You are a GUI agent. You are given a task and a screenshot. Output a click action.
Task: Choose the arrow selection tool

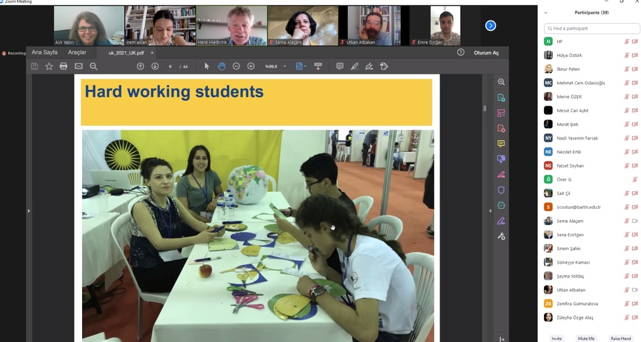[x=207, y=66]
